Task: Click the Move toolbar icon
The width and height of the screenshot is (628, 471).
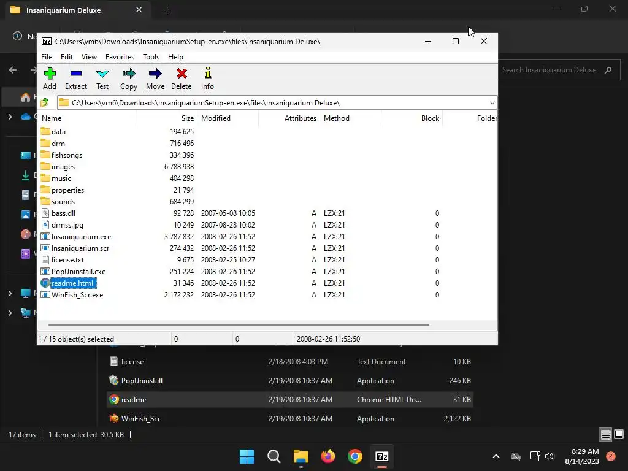Action: (x=155, y=78)
